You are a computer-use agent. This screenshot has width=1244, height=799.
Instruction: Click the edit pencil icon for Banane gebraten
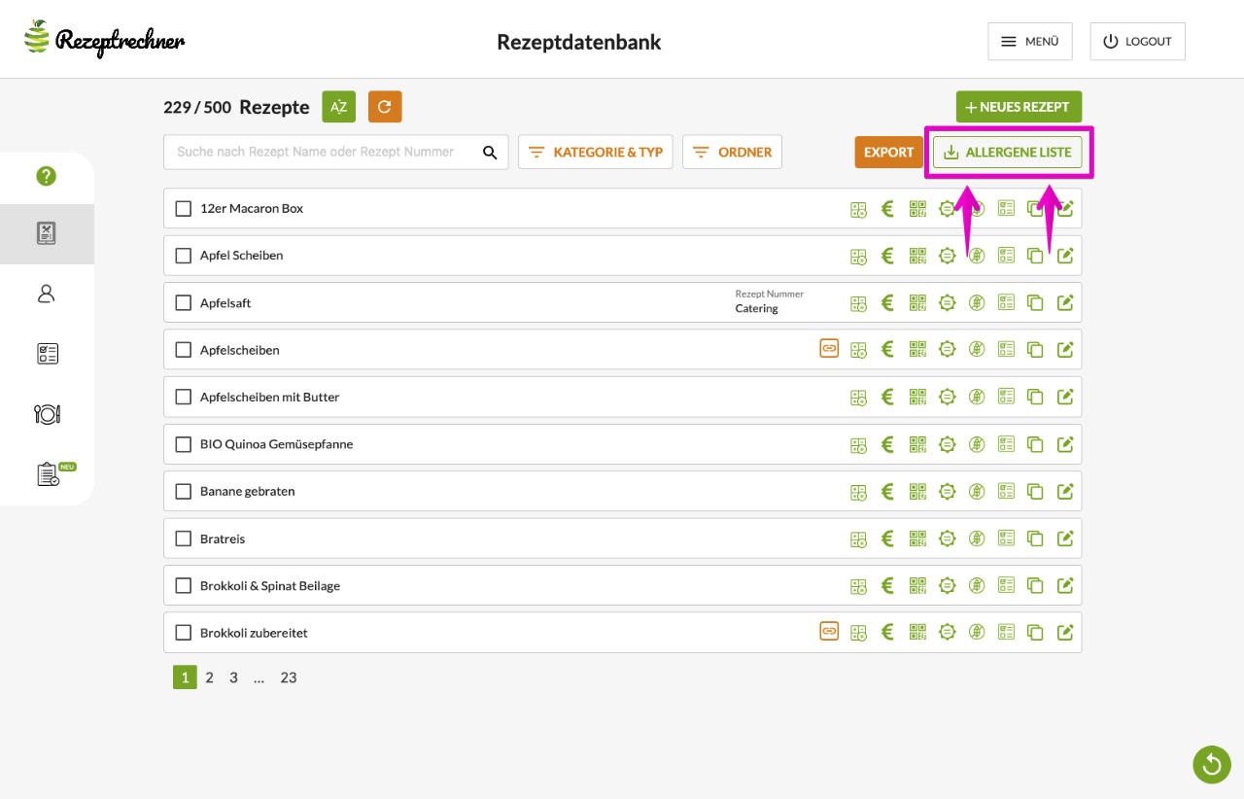pos(1065,492)
